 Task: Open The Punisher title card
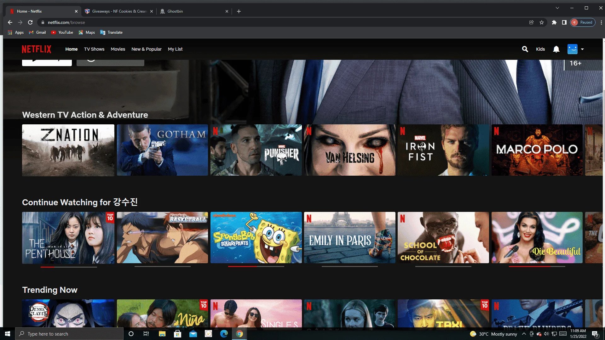coord(256,150)
